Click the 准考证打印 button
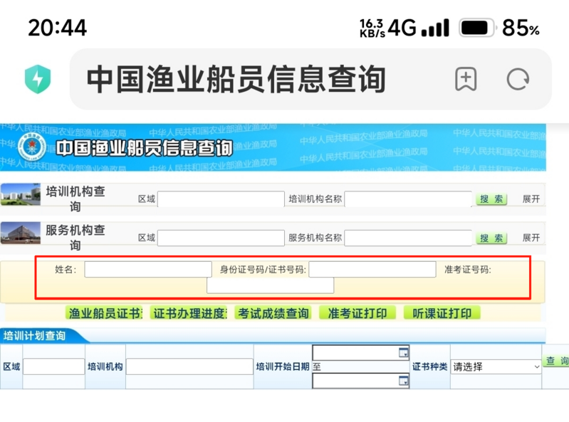569x422 pixels. point(357,313)
